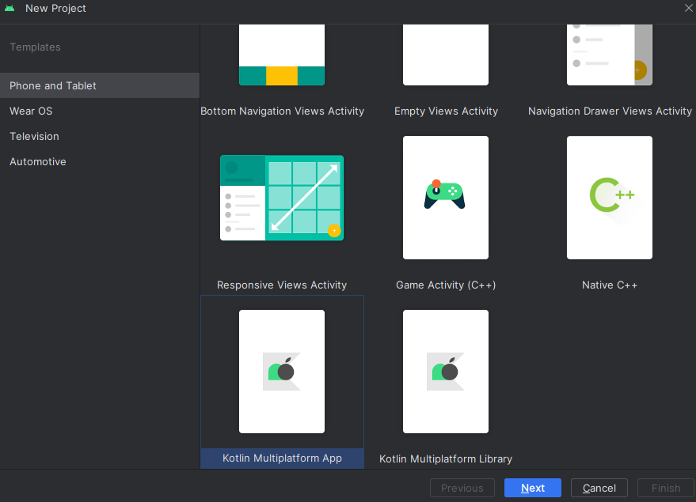Select the Responsive Views Activity preview
Viewport: 696px width, 502px height.
coord(282,198)
